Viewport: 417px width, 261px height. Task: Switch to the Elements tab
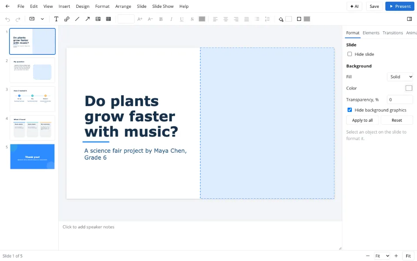tap(371, 33)
